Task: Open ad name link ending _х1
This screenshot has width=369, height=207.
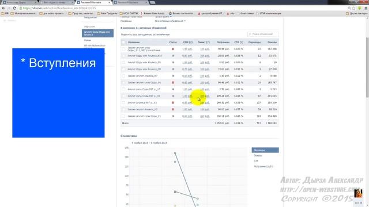Action: pos(144,116)
